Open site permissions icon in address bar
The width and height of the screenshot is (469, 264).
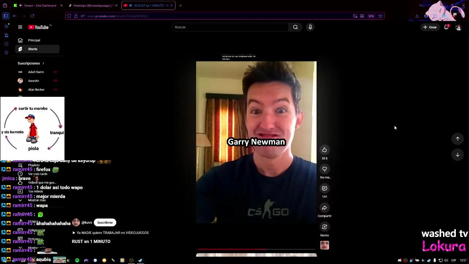point(83,16)
